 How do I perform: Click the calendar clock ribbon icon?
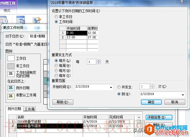pyautogui.click(x=4, y=19)
